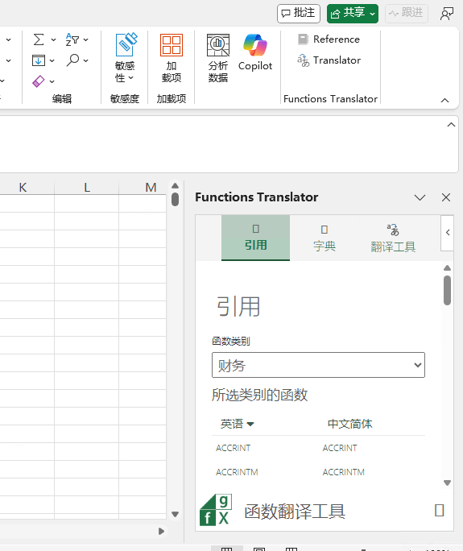Collapse the formula bar chevron
This screenshot has width=463, height=551.
click(451, 125)
